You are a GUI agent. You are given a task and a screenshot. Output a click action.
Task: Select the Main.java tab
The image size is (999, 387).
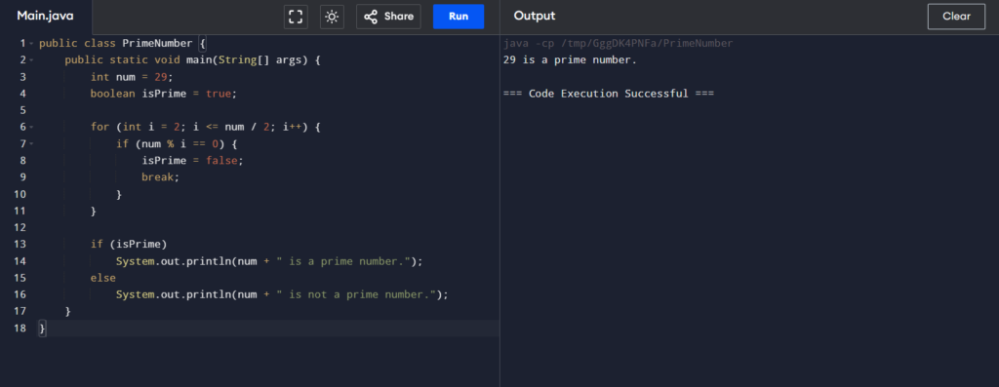(45, 16)
